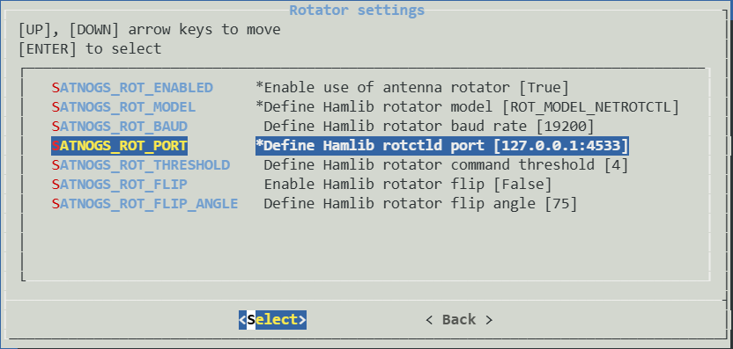This screenshot has height=349, width=733.
Task: Select the SATNOGS_ROT_ENABLED menu entry
Action: tap(132, 88)
